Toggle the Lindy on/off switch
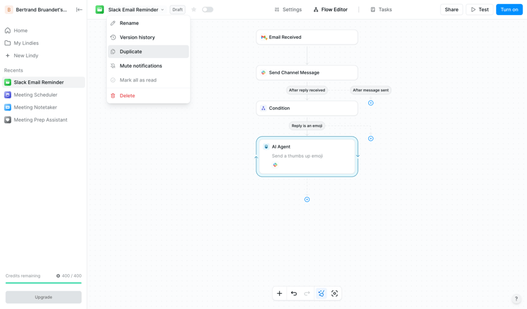Image resolution: width=527 pixels, height=309 pixels. click(x=208, y=10)
